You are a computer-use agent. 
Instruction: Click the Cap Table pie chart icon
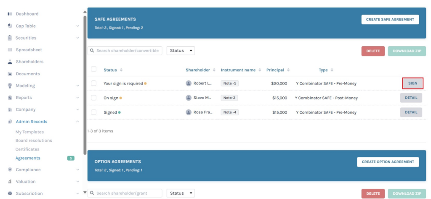pos(10,26)
